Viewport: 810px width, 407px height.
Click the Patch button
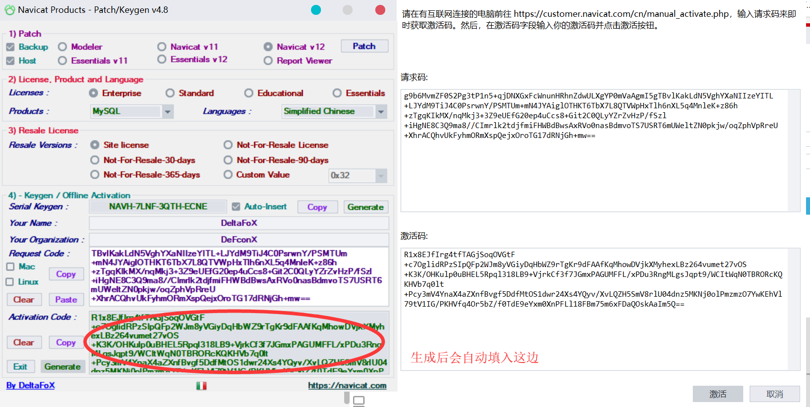click(x=364, y=46)
